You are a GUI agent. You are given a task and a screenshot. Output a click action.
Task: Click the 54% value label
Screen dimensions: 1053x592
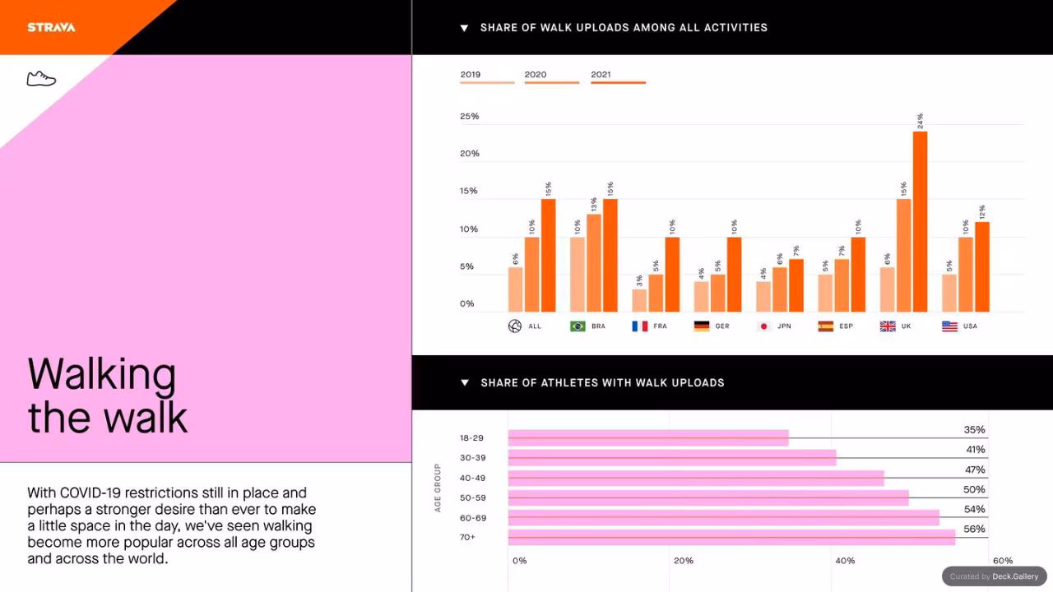click(975, 510)
